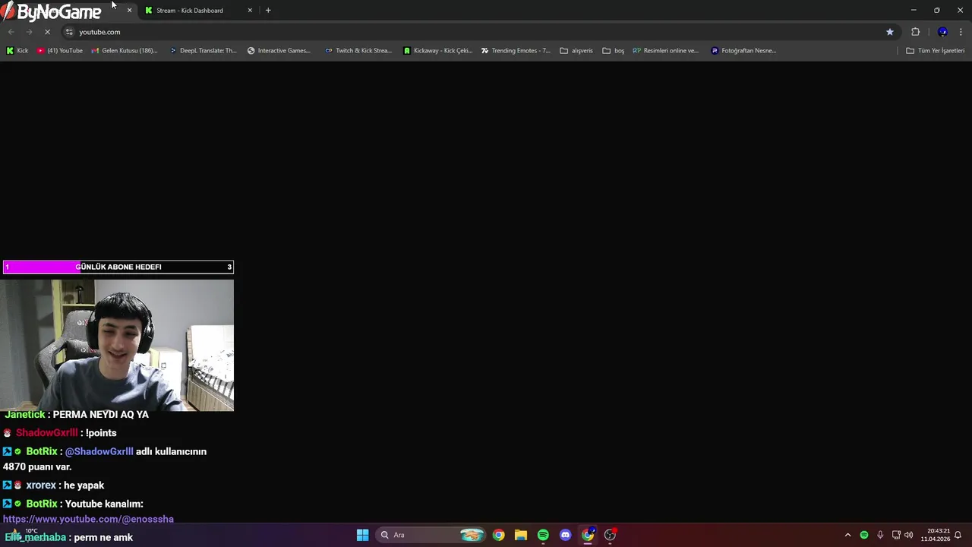Screen dimensions: 972x547
Task: Open Trending Emotes bookmark
Action: (516, 51)
